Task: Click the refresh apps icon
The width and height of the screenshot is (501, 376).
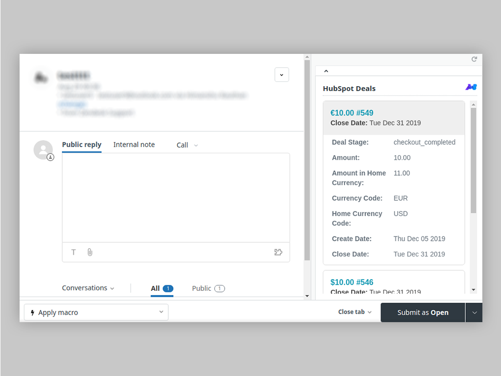Action: (x=474, y=59)
